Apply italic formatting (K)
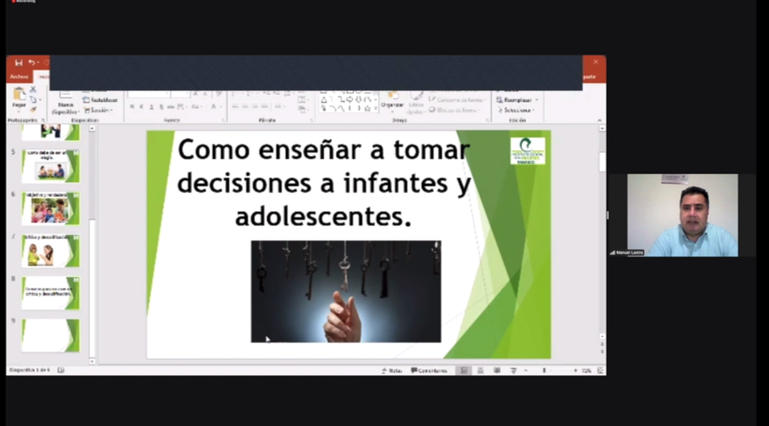 point(142,106)
